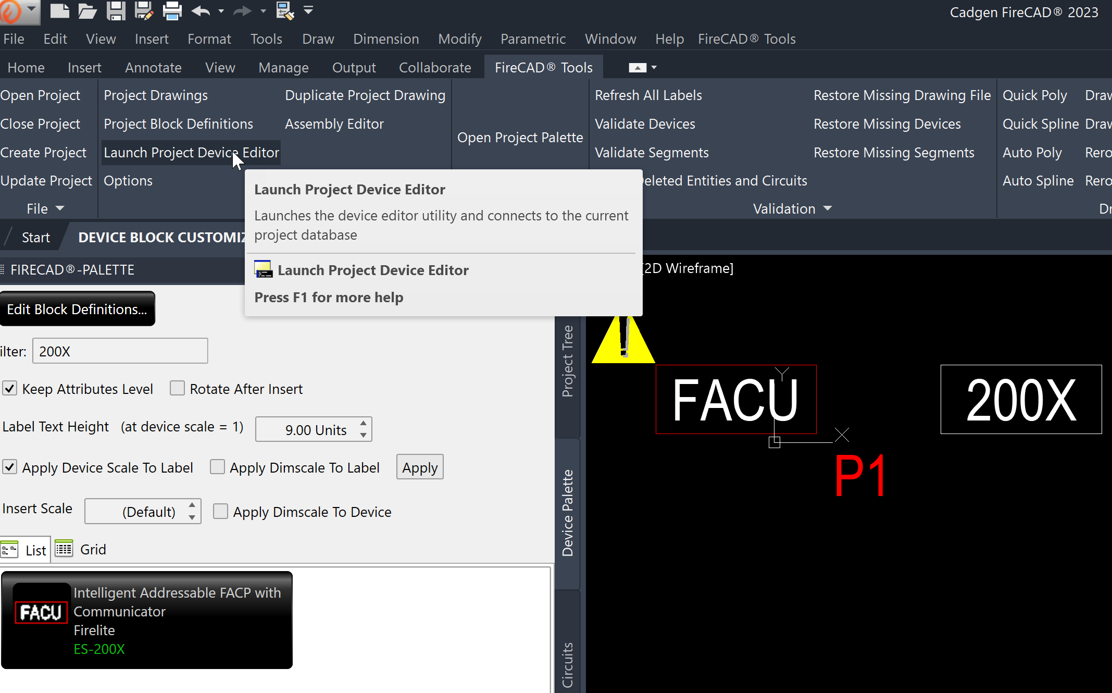Click the green ES-200X model text

tap(99, 649)
